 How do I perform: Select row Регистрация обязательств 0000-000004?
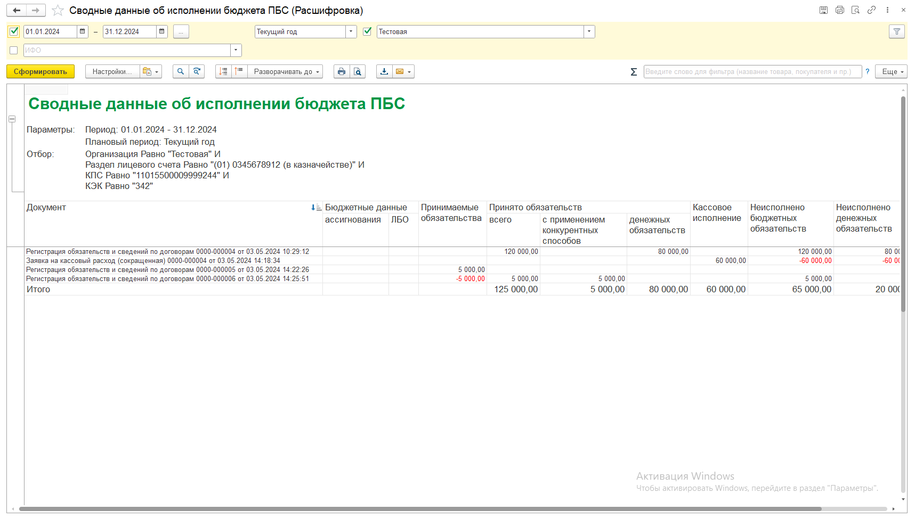click(168, 251)
